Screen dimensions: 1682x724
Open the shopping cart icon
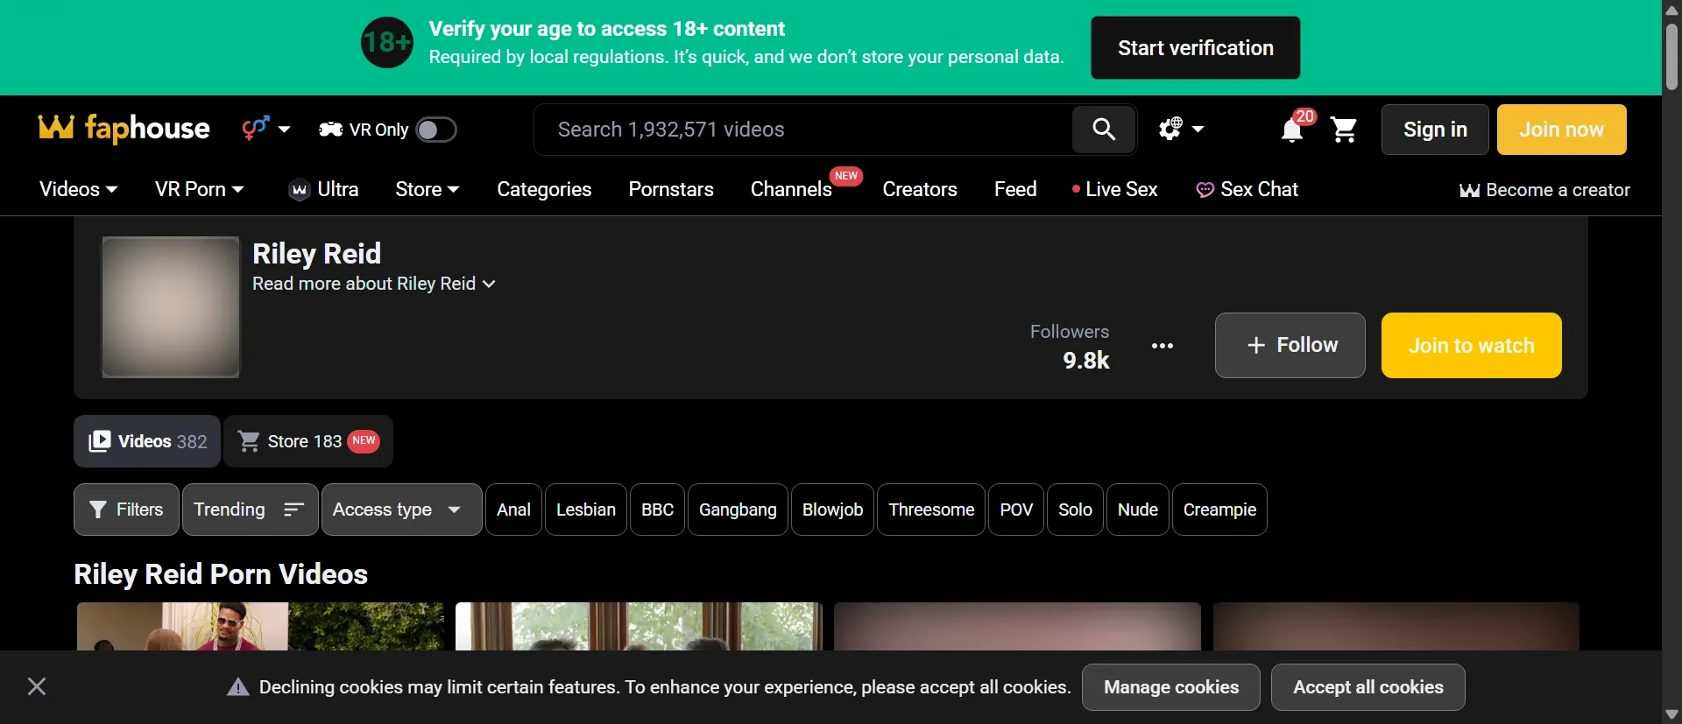click(1344, 130)
